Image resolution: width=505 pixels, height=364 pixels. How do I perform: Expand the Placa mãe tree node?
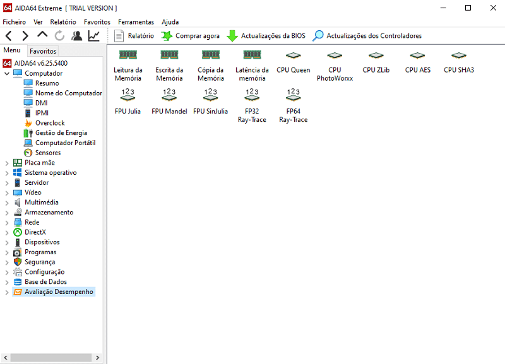point(7,163)
